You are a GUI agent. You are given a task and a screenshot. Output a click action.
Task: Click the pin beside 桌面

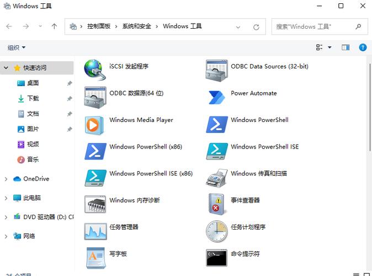70,83
